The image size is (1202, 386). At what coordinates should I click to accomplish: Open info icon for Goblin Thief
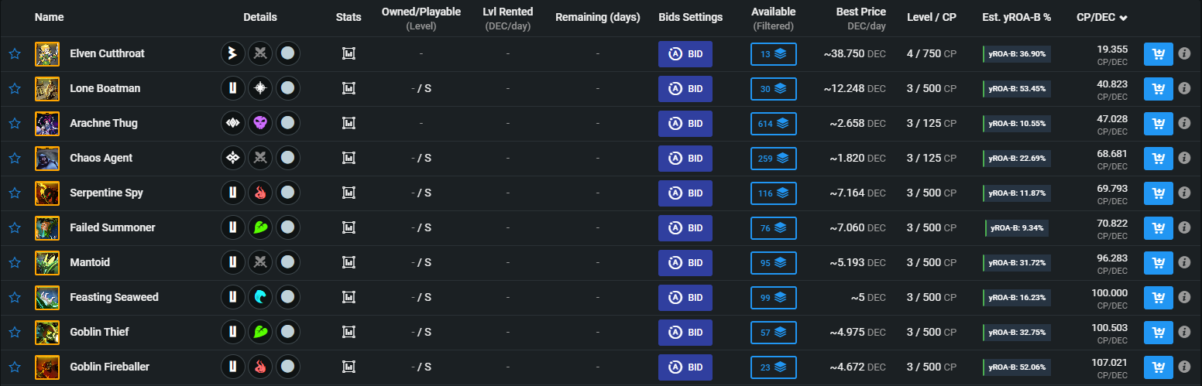tap(1184, 333)
